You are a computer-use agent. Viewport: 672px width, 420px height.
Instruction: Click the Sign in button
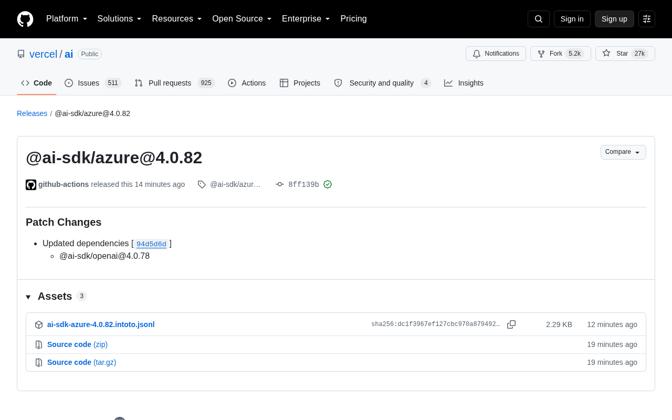point(572,19)
